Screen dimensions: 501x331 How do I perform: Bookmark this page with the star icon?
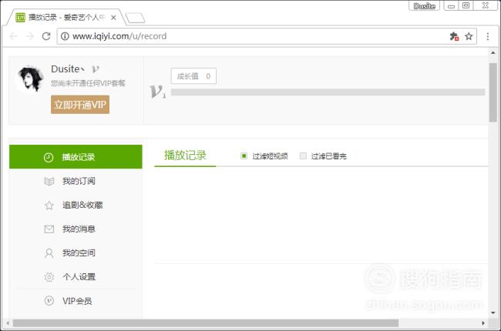click(469, 36)
